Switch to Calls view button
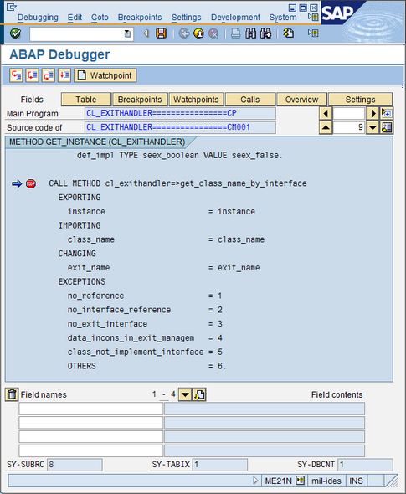 (250, 100)
